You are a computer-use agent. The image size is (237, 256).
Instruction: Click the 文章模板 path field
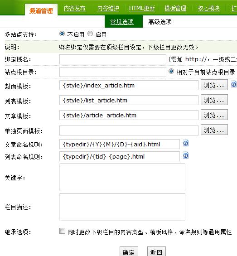129,115
